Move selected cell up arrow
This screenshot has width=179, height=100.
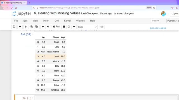click(x=43, y=27)
